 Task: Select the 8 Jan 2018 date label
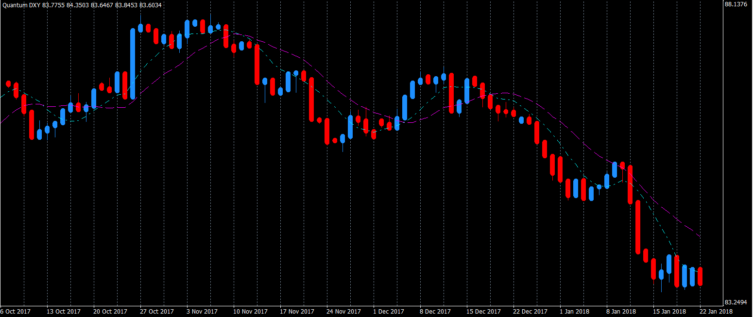tap(622, 311)
